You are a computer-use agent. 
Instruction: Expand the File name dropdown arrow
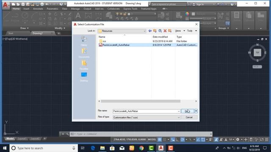pyautogui.click(x=179, y=111)
